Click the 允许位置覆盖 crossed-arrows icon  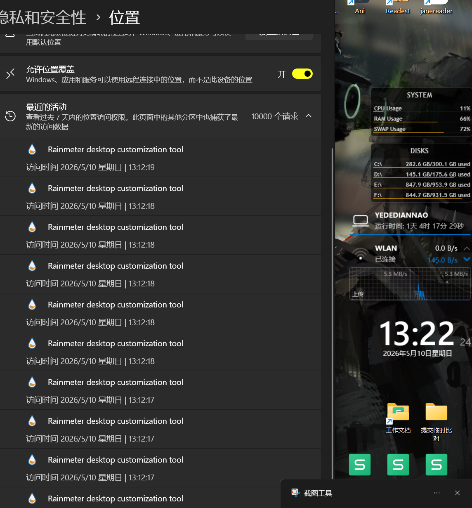click(10, 74)
